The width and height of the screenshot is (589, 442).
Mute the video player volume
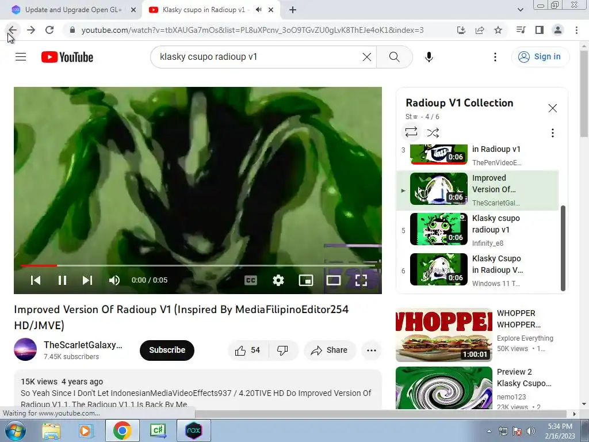coord(114,280)
